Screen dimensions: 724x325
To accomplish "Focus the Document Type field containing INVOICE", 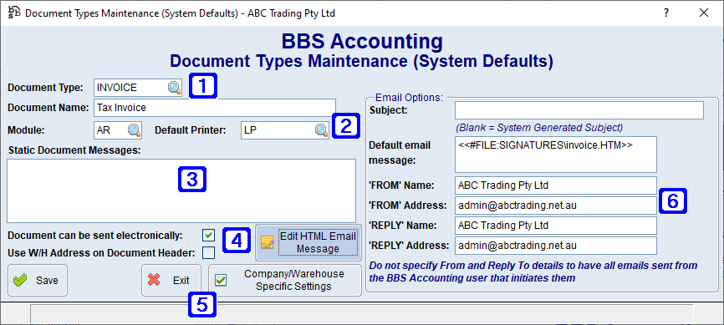I will point(138,88).
